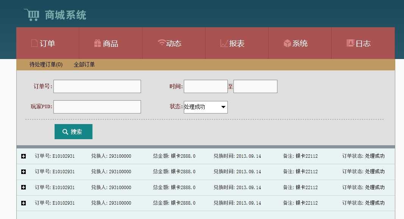Open the 订单 orders menu icon
Viewport: 404px width, 219px height.
pyautogui.click(x=35, y=43)
